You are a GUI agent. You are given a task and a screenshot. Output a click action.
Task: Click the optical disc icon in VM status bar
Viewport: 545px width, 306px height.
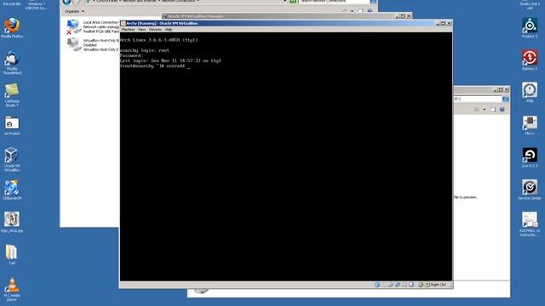(x=384, y=285)
